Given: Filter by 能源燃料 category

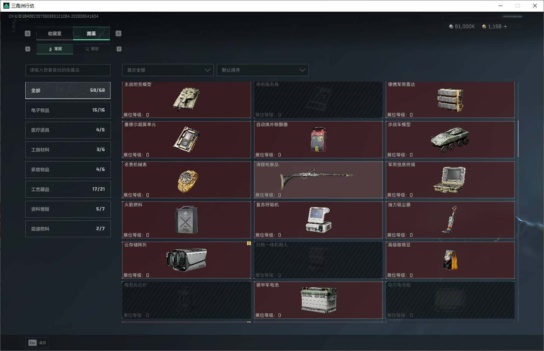Looking at the screenshot, I should point(68,229).
